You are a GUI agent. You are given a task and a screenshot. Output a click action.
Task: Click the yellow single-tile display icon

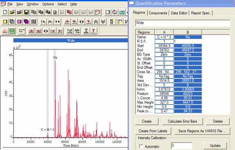(x=5, y=22)
